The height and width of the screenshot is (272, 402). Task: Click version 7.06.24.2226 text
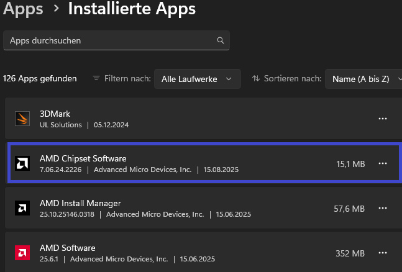[x=60, y=170]
